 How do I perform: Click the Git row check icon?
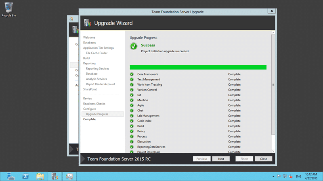pos(132,95)
